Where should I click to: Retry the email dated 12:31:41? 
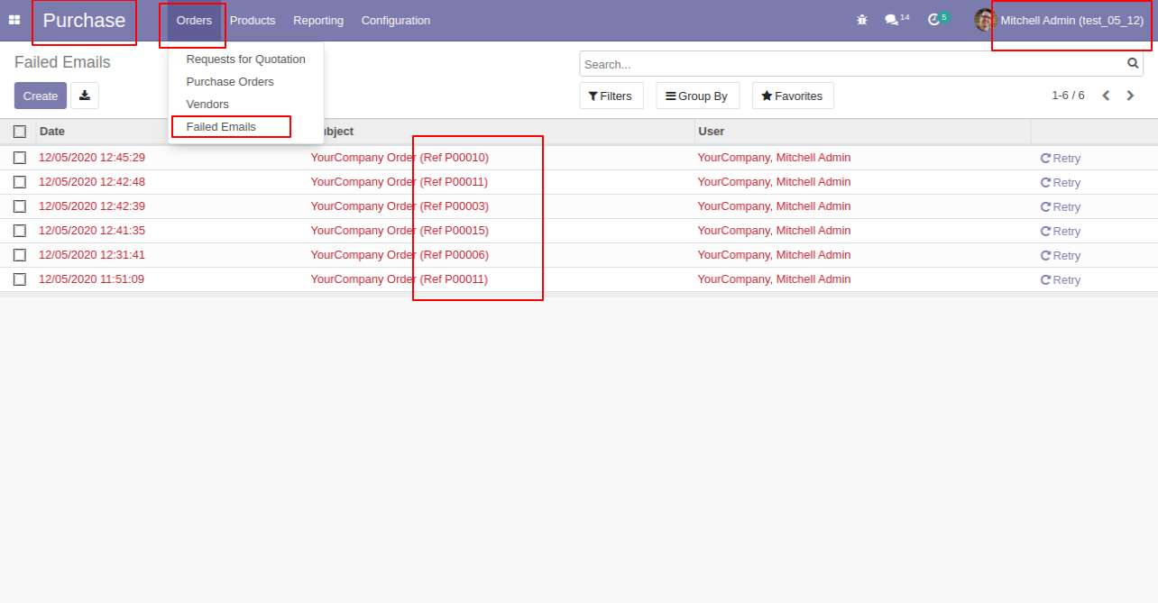pyautogui.click(x=1061, y=255)
